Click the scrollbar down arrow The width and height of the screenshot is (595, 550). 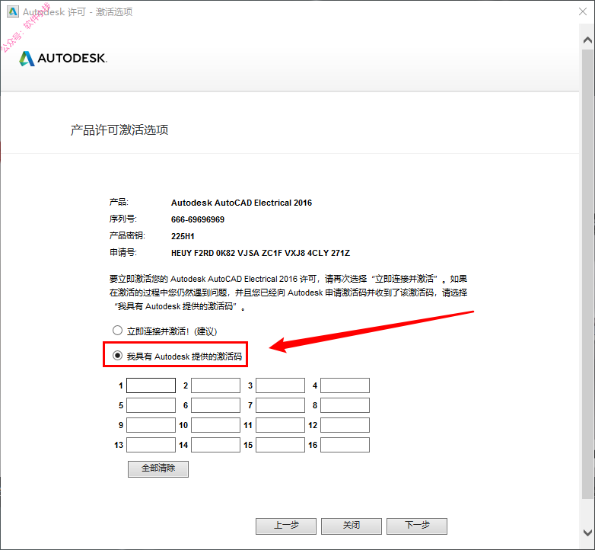pos(587,532)
